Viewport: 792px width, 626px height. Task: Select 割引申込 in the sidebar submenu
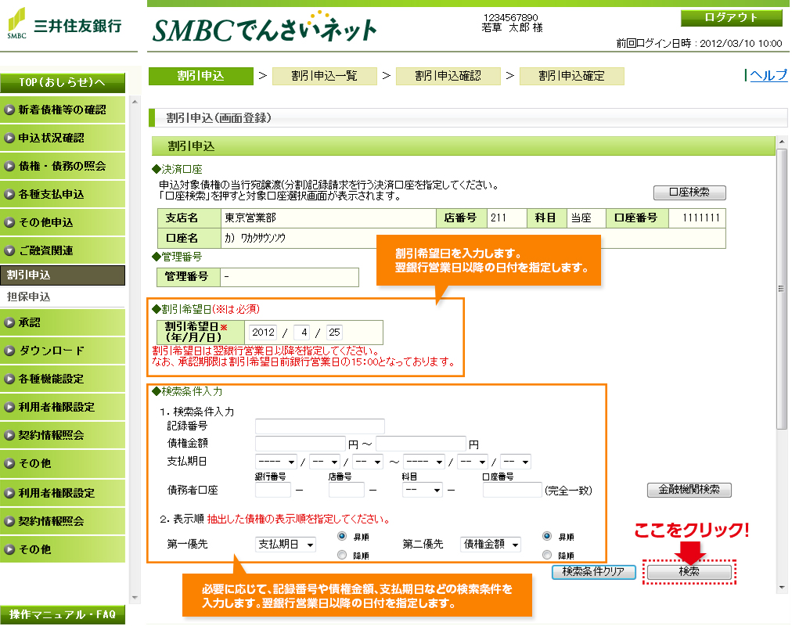(63, 275)
